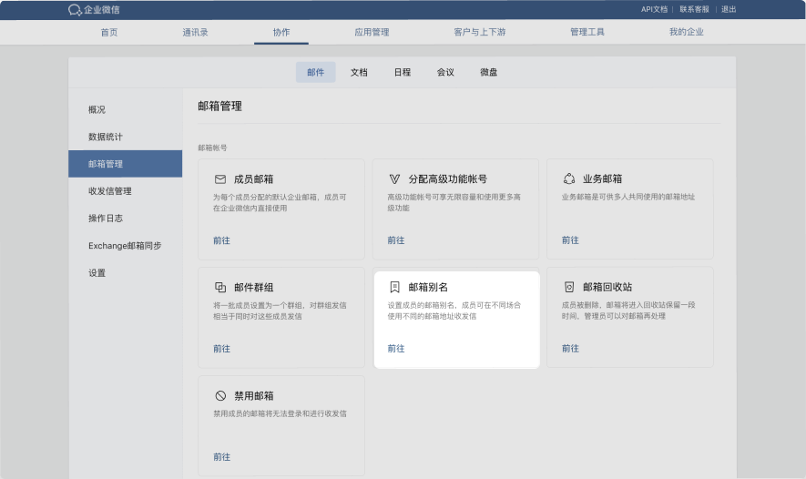Open the 日程 tab
Image resolution: width=806 pixels, height=479 pixels.
click(402, 72)
